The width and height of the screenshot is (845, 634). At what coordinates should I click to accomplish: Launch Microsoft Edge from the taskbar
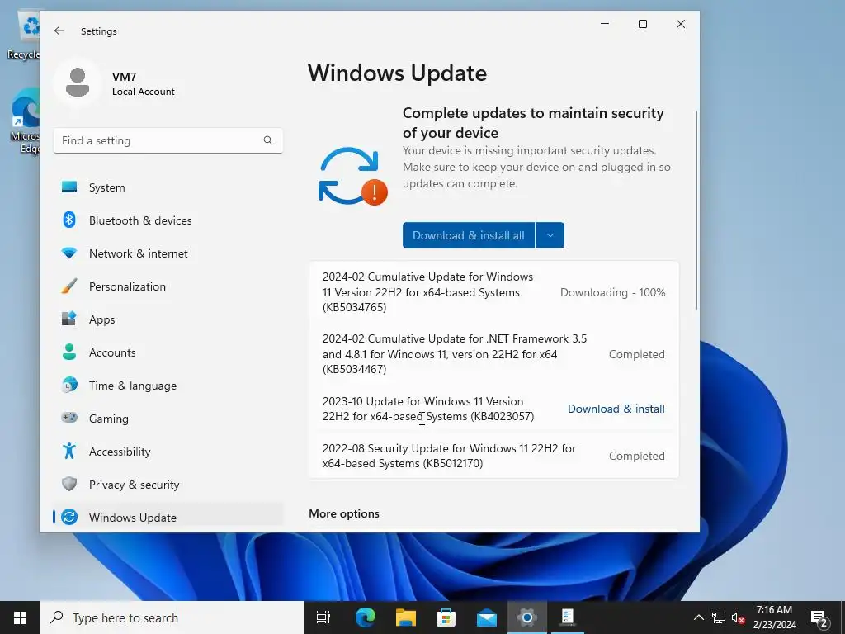pos(366,617)
